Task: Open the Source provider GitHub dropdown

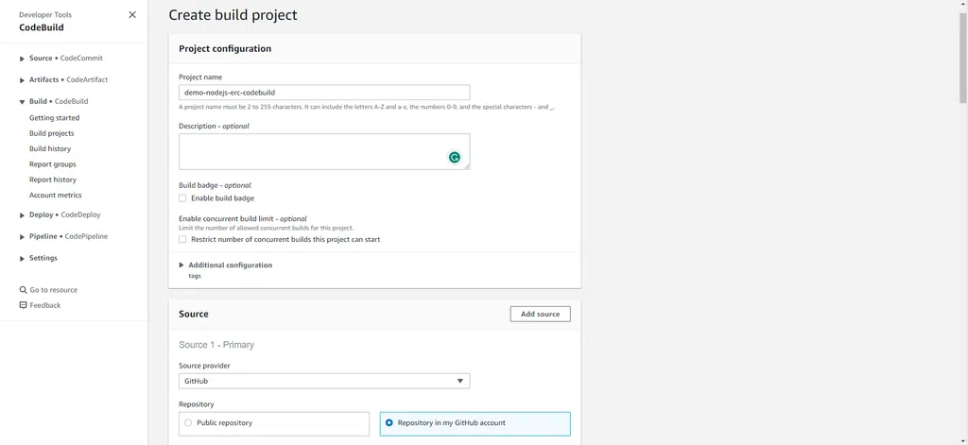Action: coord(324,381)
